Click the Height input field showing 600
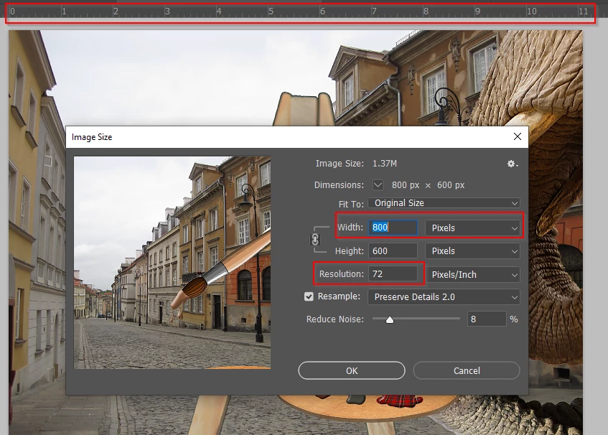Screen dimensions: 608x435 (x=393, y=251)
